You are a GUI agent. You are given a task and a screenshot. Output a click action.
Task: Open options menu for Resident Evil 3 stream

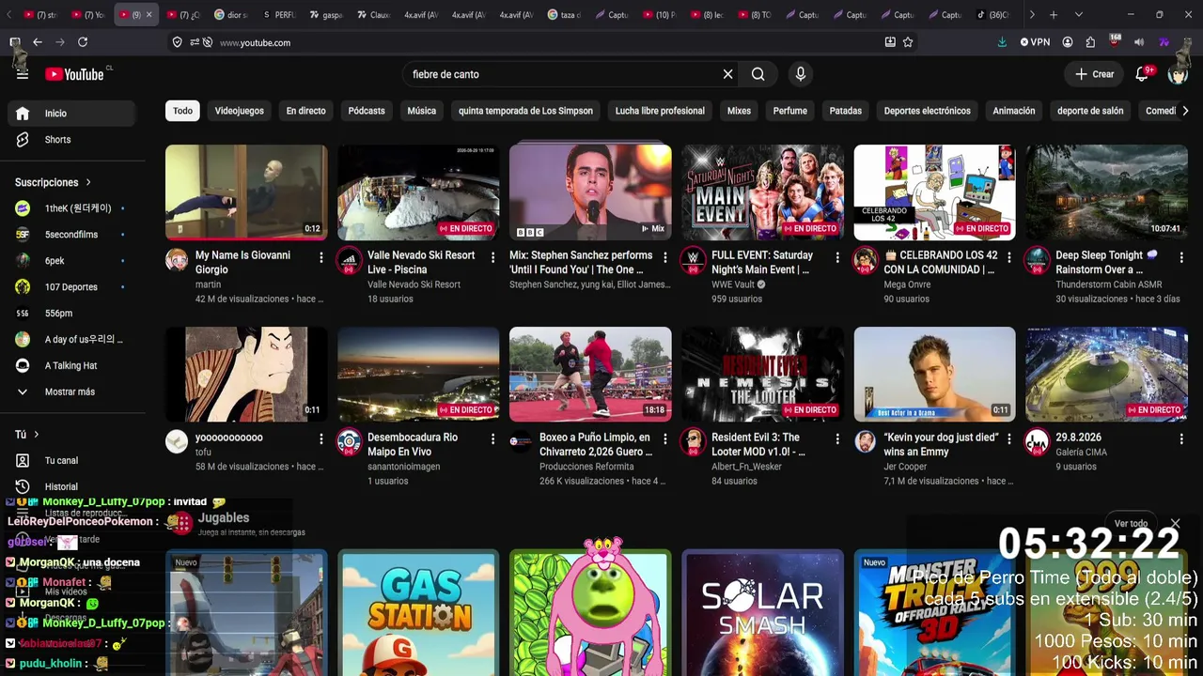click(836, 439)
